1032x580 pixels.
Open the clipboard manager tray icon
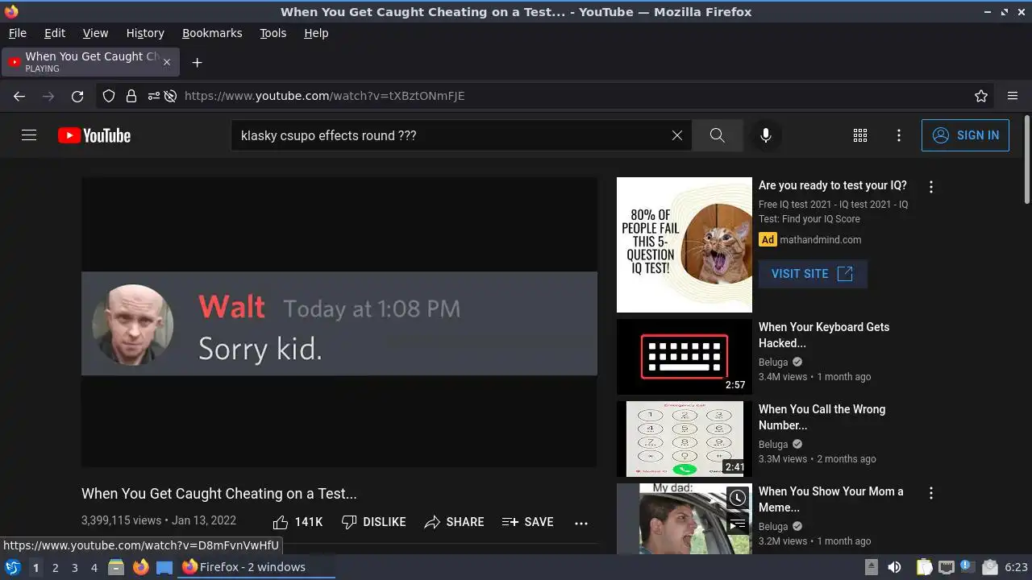pyautogui.click(x=924, y=567)
